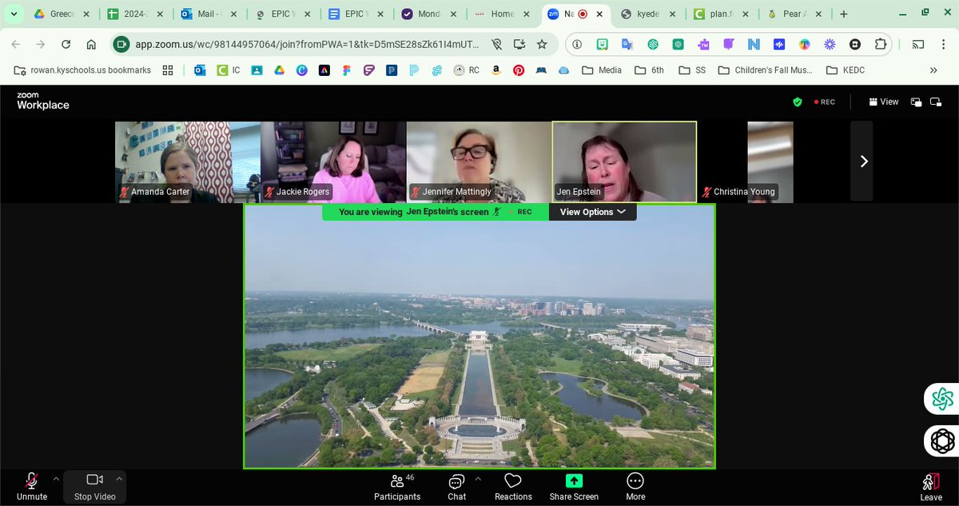This screenshot has width=959, height=506.
Task: Expand the microphone audio settings chevron
Action: (x=55, y=477)
